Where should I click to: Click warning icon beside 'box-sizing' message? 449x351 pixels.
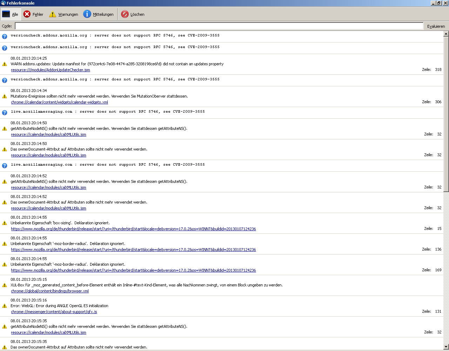click(x=5, y=223)
